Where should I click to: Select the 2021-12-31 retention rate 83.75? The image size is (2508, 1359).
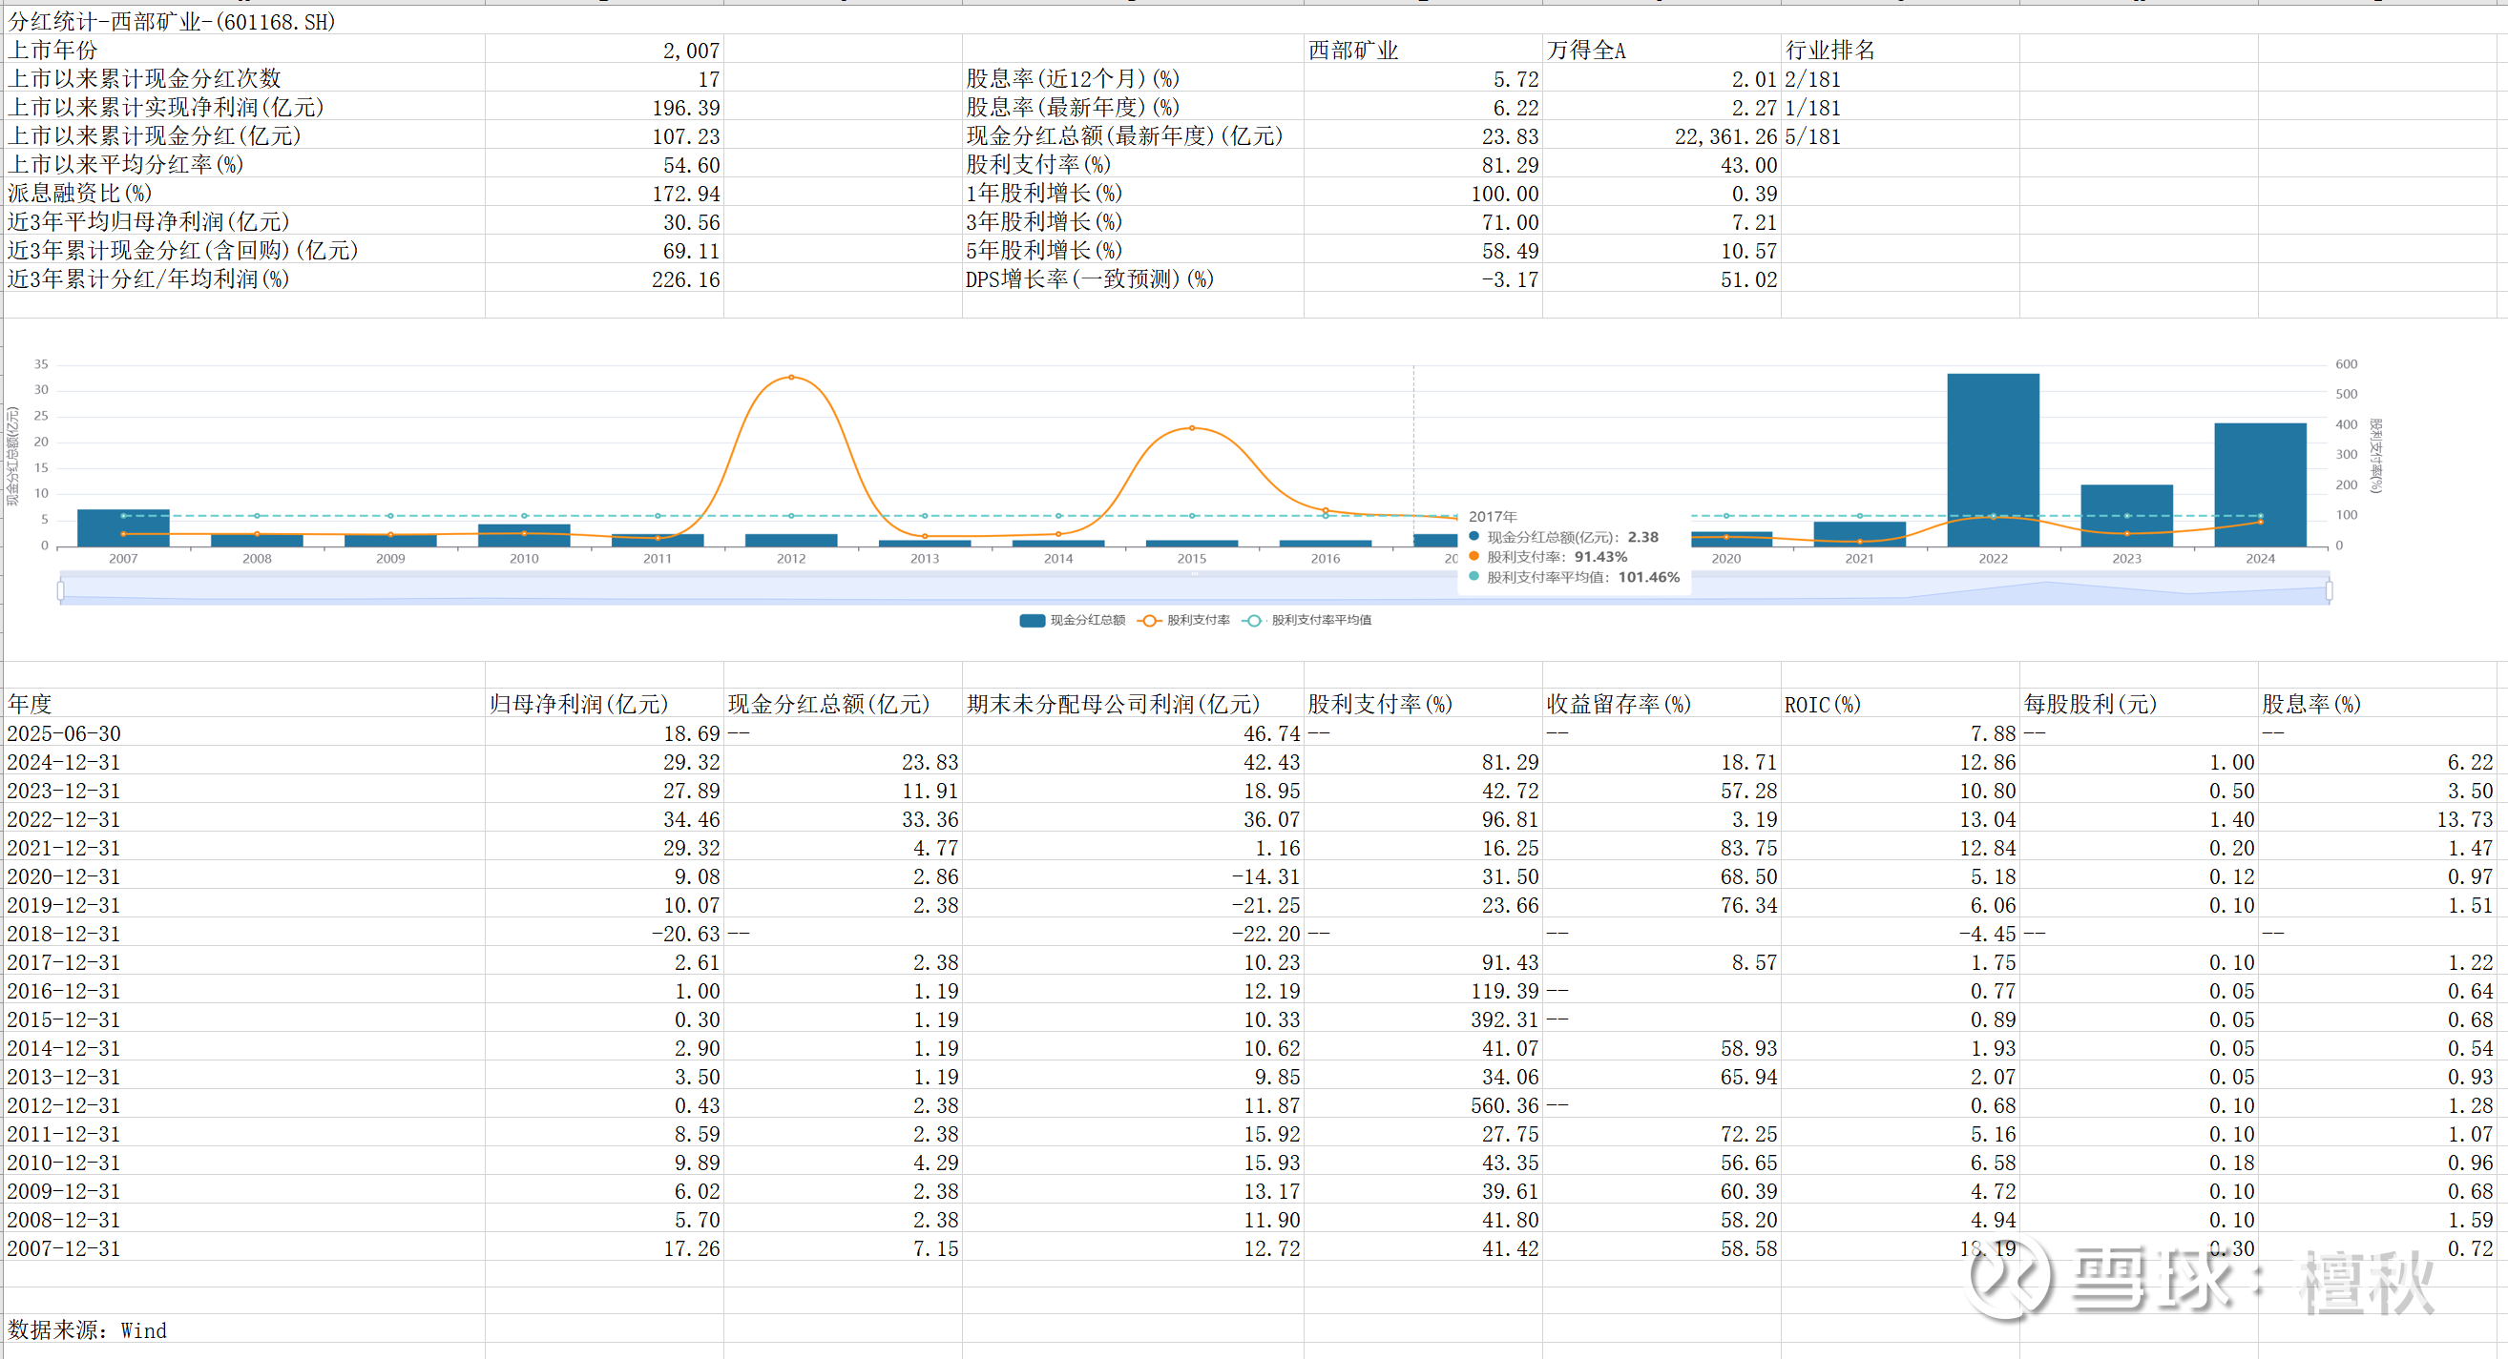1661,847
